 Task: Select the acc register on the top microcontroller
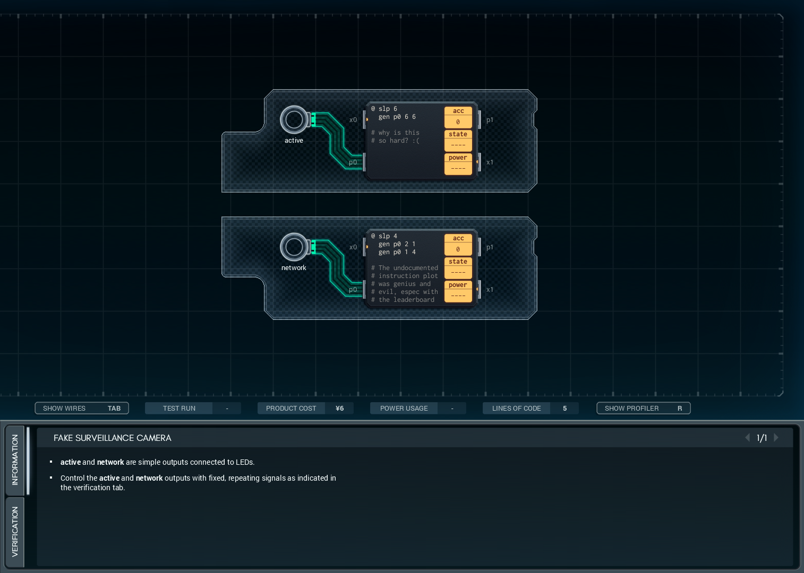click(x=458, y=117)
